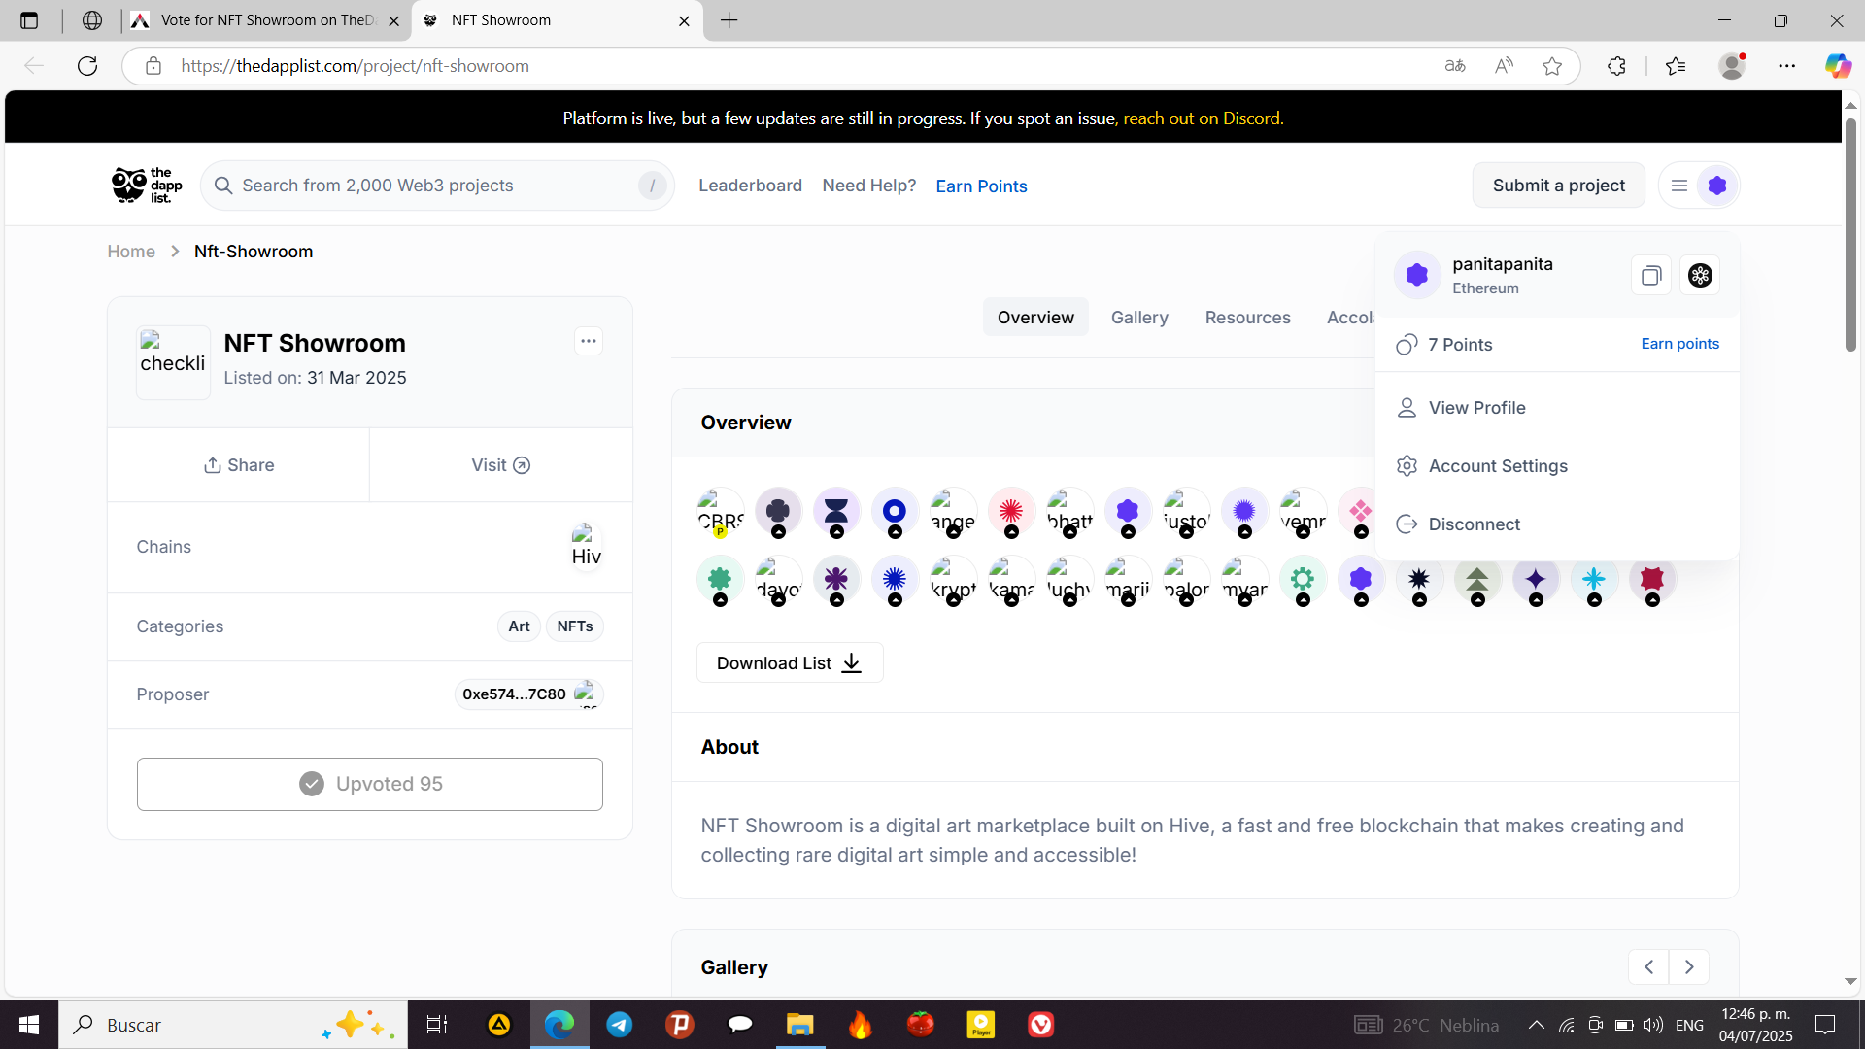This screenshot has height=1049, width=1865.
Task: Share the NFT Showroom project
Action: coord(239,465)
